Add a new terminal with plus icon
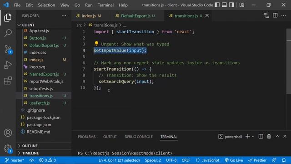The height and width of the screenshot is (164, 291). point(247,137)
